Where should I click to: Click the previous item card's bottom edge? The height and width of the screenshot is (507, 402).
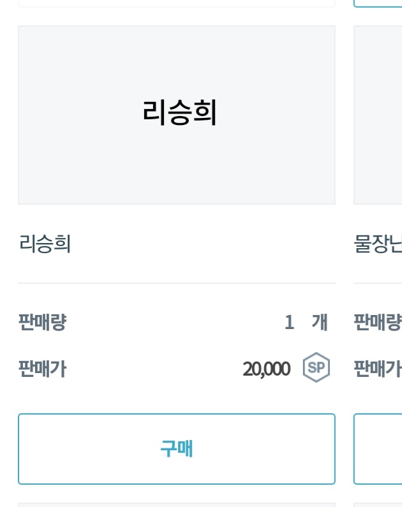177,5
